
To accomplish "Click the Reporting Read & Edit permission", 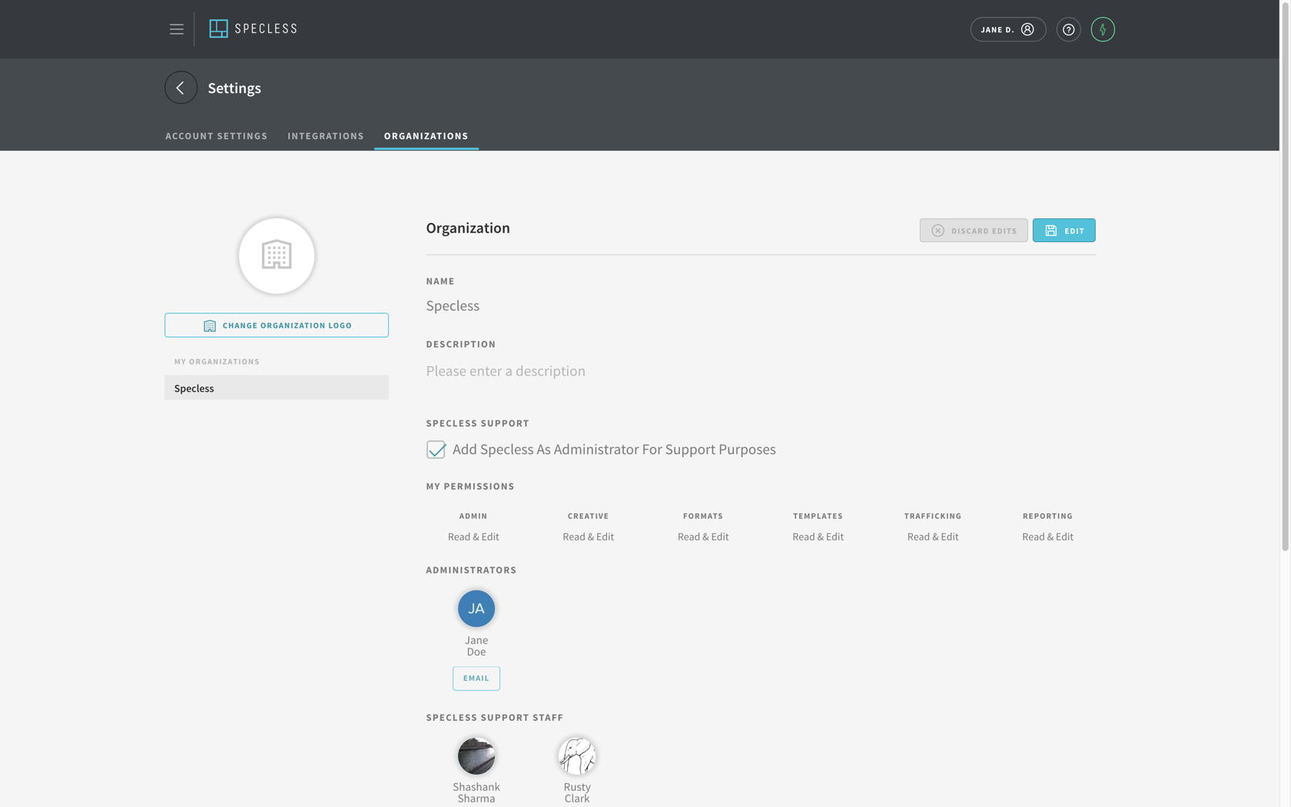I will coord(1047,536).
